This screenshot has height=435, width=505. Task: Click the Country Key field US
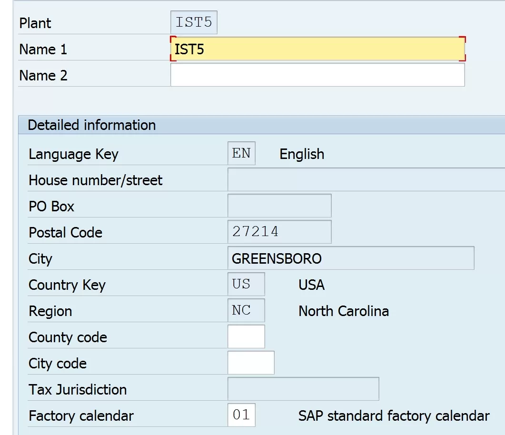coord(247,284)
